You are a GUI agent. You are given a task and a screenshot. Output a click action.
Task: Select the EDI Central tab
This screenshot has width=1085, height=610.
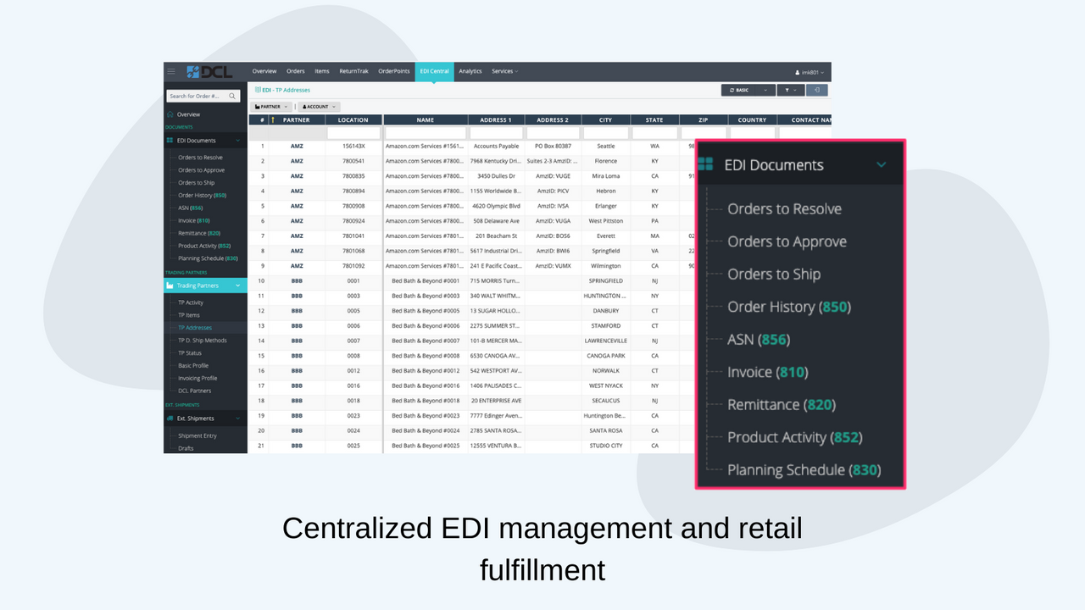pyautogui.click(x=435, y=71)
